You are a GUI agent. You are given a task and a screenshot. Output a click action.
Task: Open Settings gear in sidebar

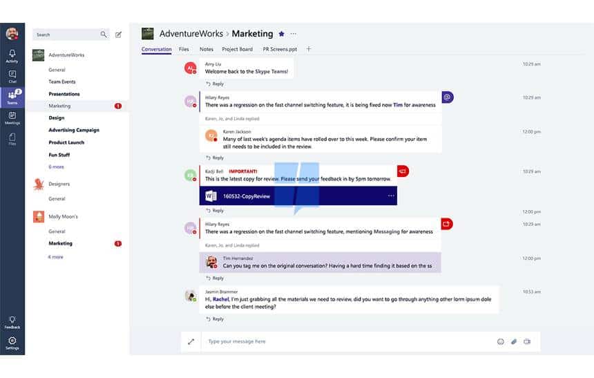click(x=12, y=343)
